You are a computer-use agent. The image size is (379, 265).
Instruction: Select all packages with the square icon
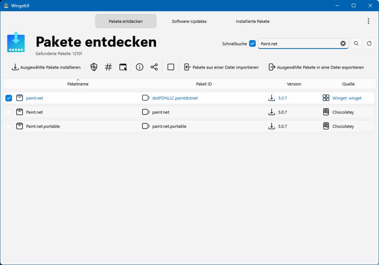point(170,67)
